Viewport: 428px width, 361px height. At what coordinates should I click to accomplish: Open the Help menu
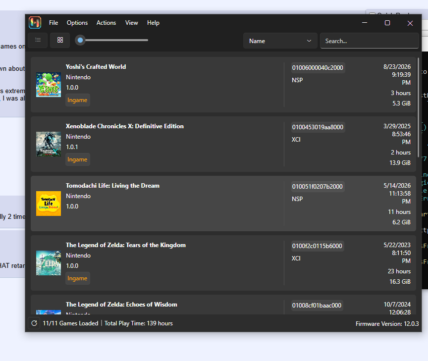153,23
